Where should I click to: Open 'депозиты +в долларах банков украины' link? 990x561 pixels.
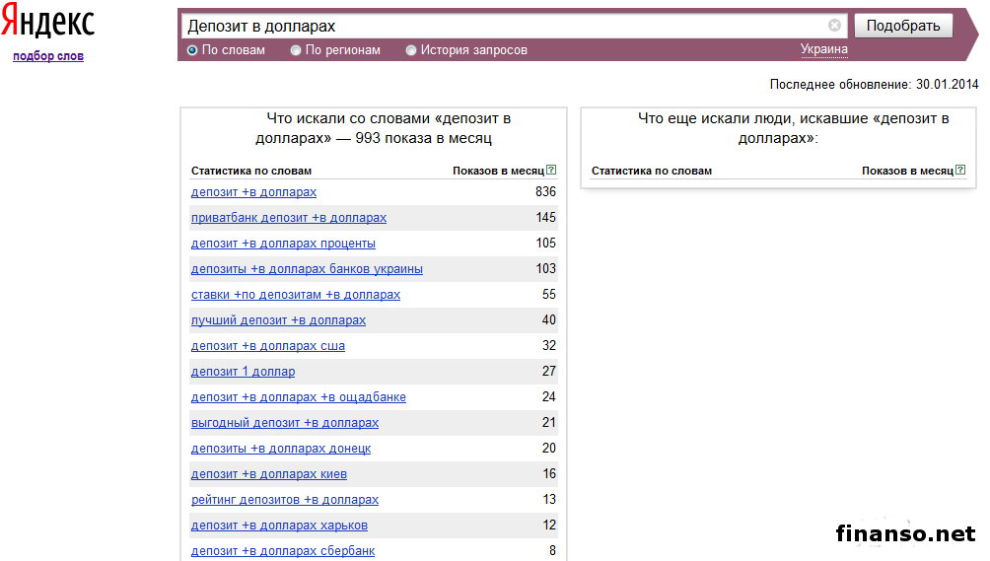pos(307,269)
